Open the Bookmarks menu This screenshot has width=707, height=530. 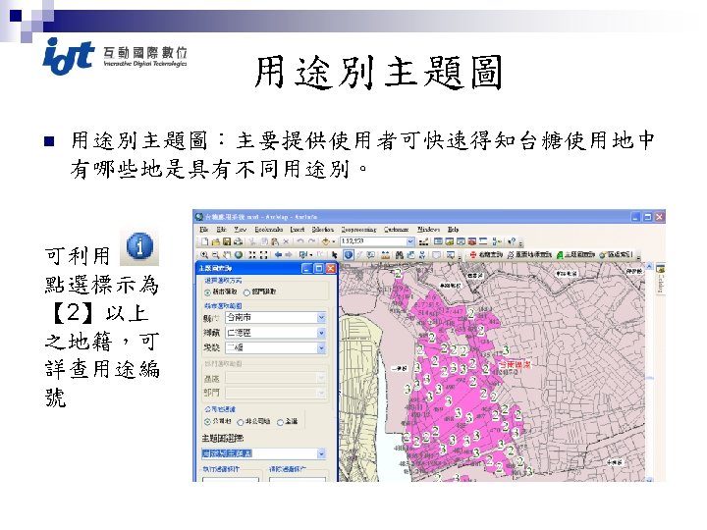pyautogui.click(x=269, y=230)
